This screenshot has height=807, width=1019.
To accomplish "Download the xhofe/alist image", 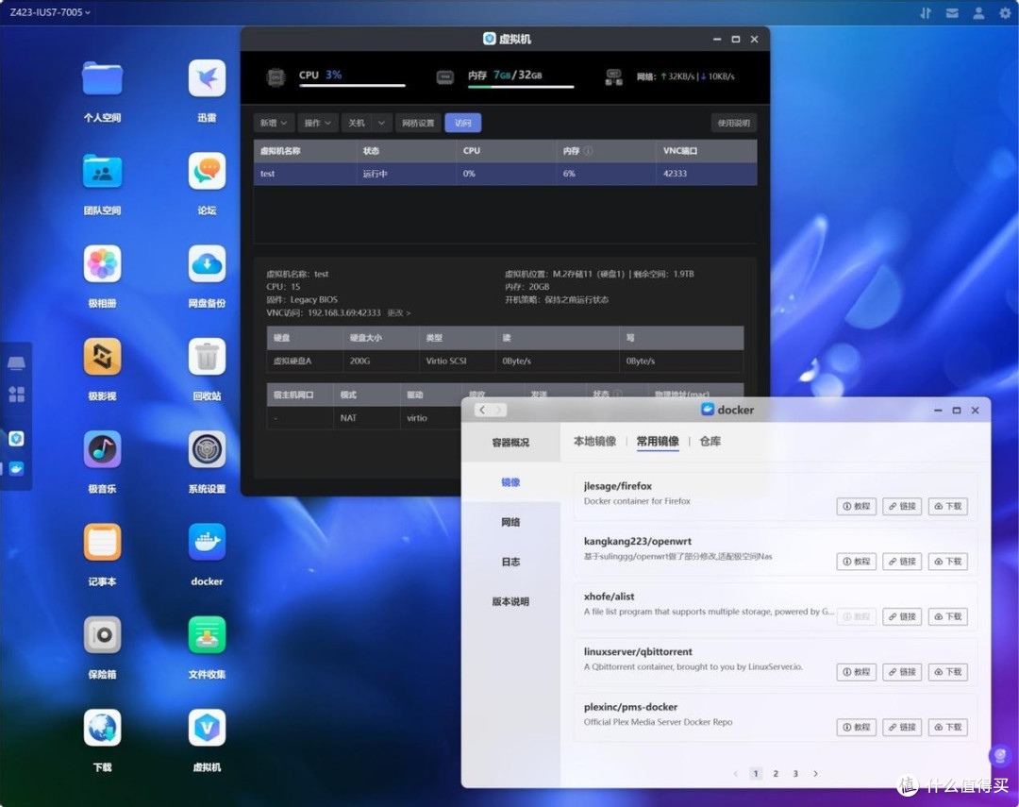I will [x=948, y=616].
